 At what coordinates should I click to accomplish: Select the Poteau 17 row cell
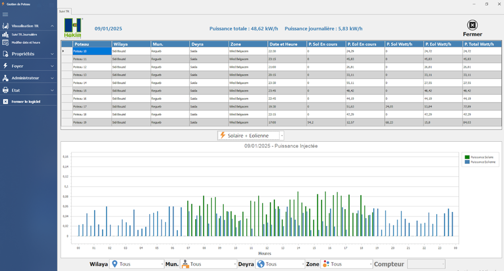tap(92, 106)
